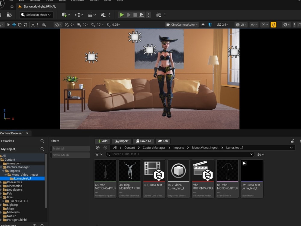Open viewport settings gear dropdown
The height and width of the screenshot is (226, 301).
click(x=286, y=25)
